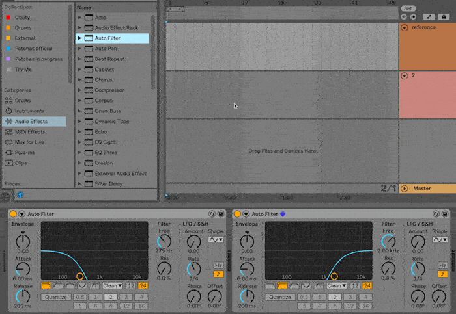
Task: Select morph filter type on the 2.00 kHz Auto Filter
Action: coord(318,286)
